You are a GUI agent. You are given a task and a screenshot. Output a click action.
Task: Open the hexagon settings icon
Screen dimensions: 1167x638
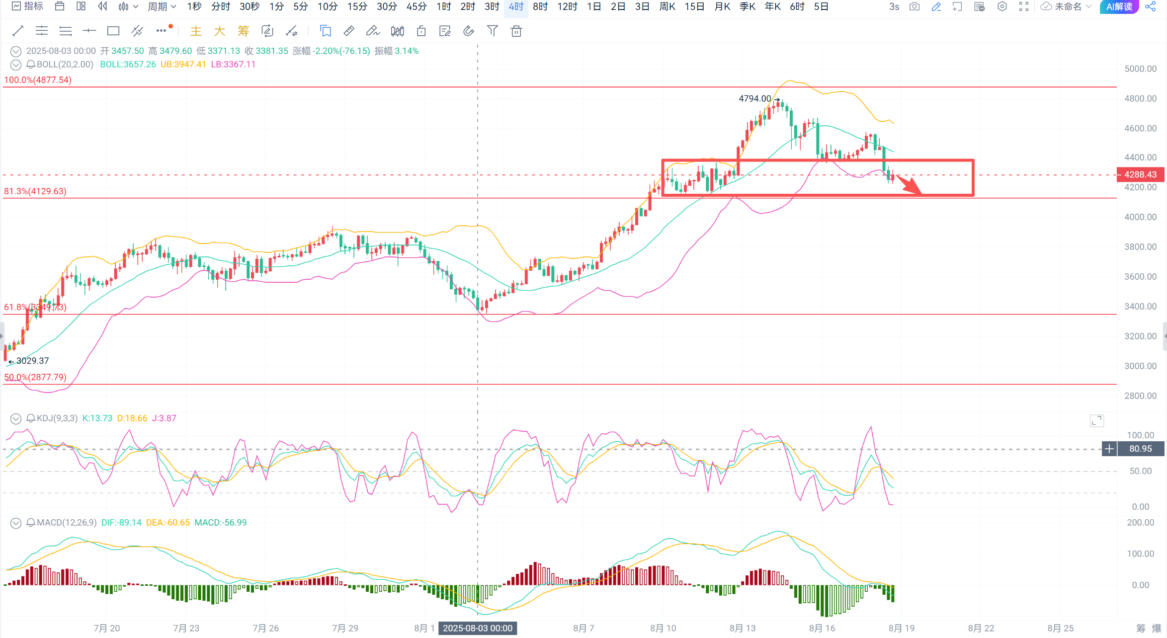1002,6
